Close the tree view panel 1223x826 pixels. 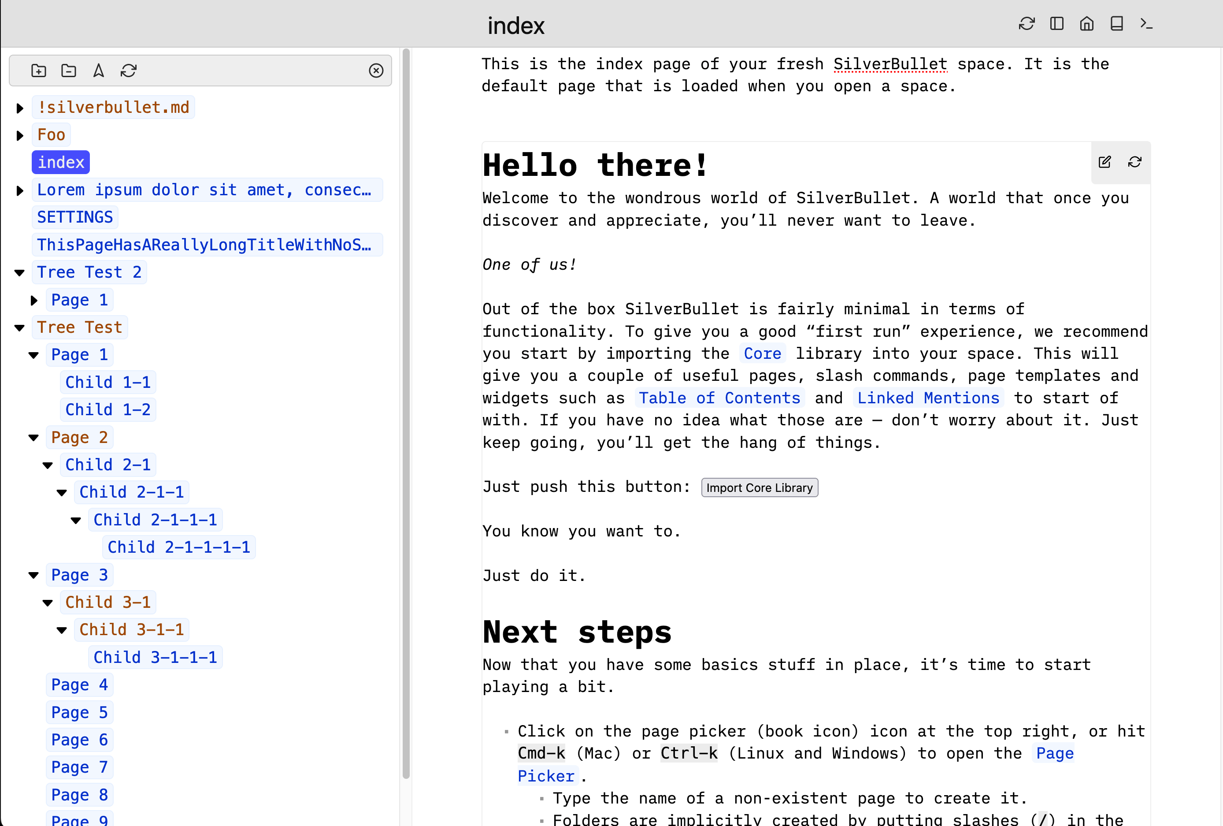376,71
